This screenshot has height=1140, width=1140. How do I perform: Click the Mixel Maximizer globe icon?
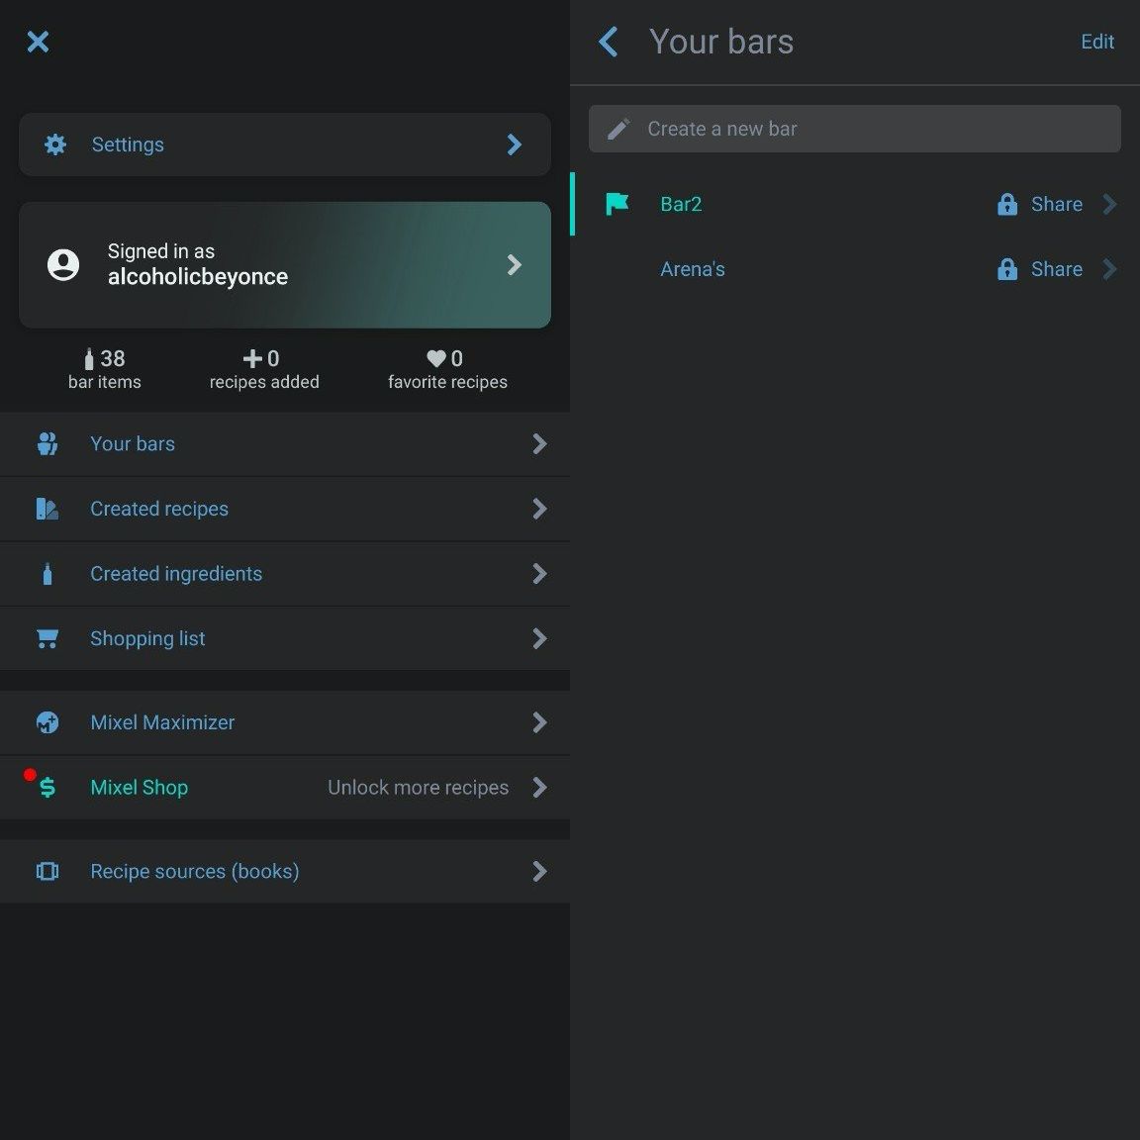(x=47, y=722)
